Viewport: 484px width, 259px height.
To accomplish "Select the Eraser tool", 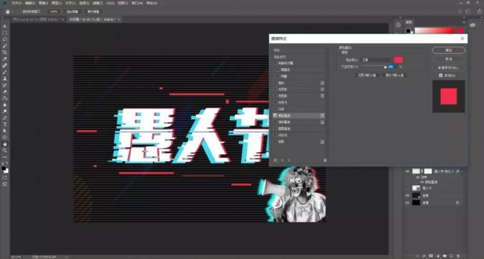I will coord(5,92).
